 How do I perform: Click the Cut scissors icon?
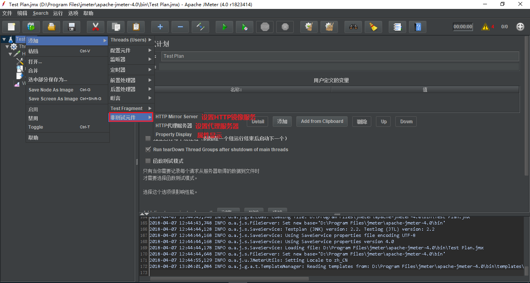click(x=96, y=27)
